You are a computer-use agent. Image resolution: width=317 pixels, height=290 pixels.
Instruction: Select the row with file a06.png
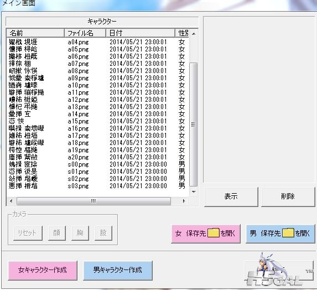(98, 56)
